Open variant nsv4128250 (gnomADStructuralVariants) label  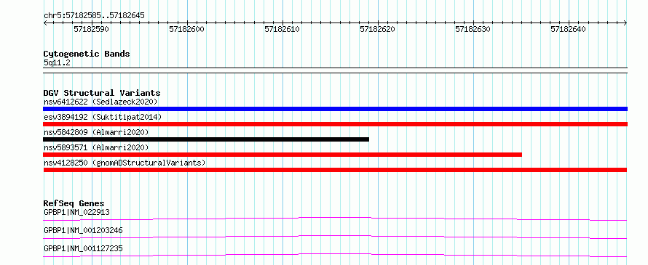point(125,163)
